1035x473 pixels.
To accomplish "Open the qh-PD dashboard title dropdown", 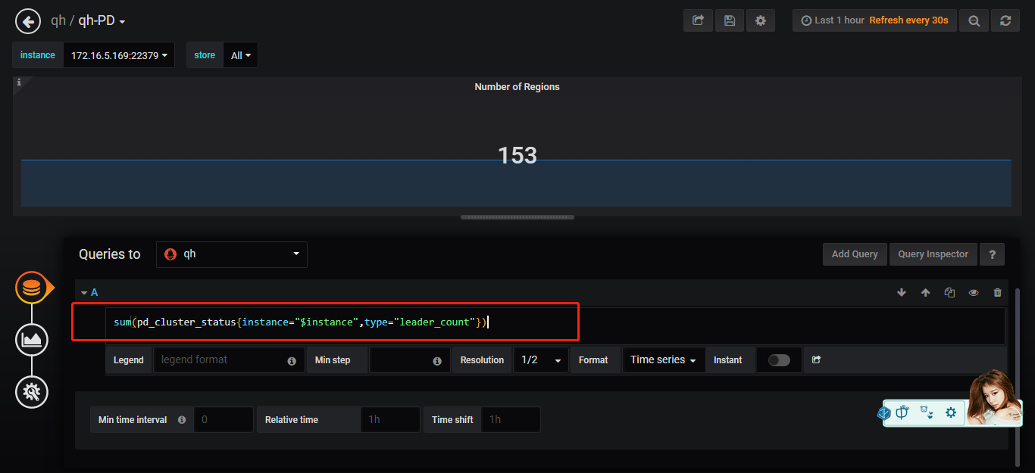I will (x=102, y=21).
